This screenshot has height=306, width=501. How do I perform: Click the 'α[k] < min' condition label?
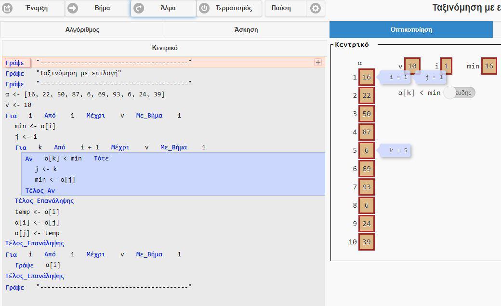(419, 93)
